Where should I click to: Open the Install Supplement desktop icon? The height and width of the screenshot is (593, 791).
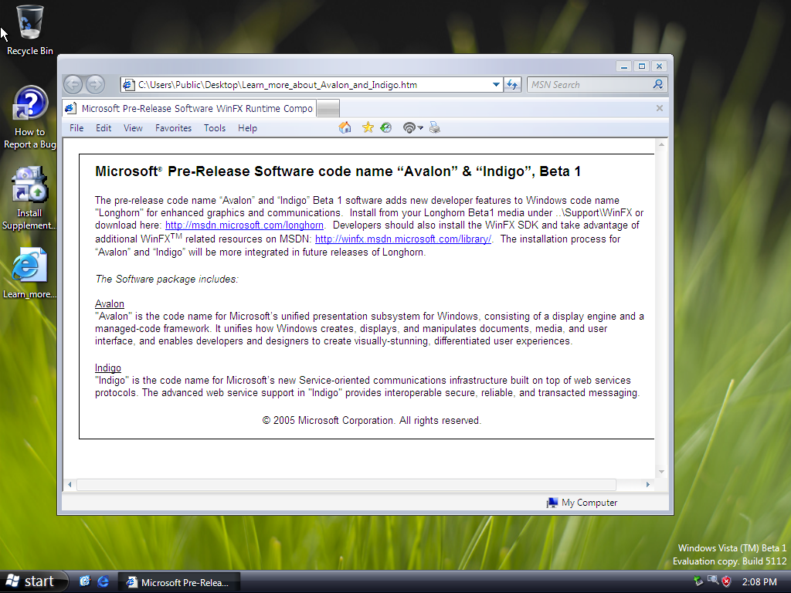(30, 198)
